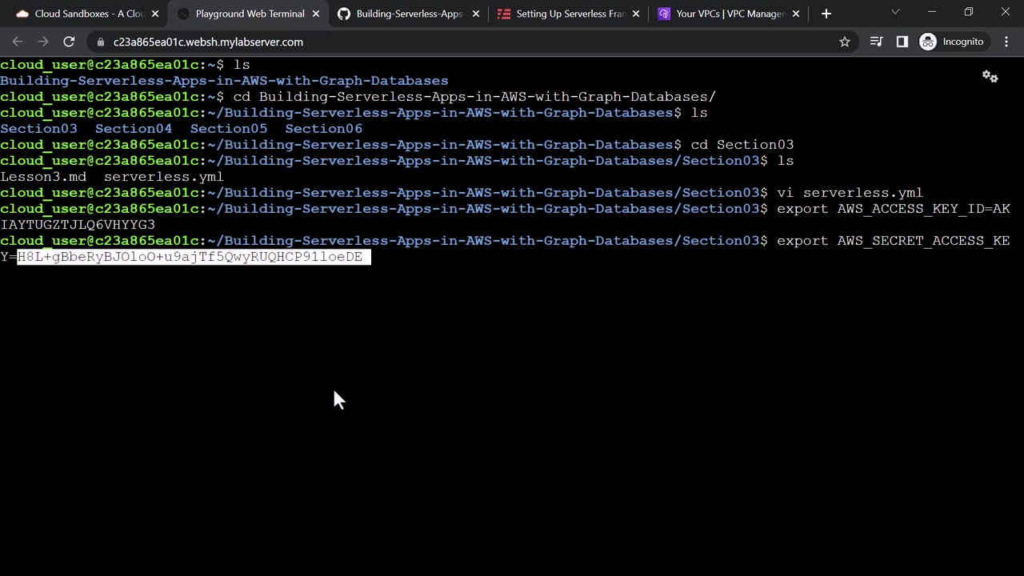Close the Playground Web Terminal tab
Screen dimensions: 1024x576
[x=316, y=14]
